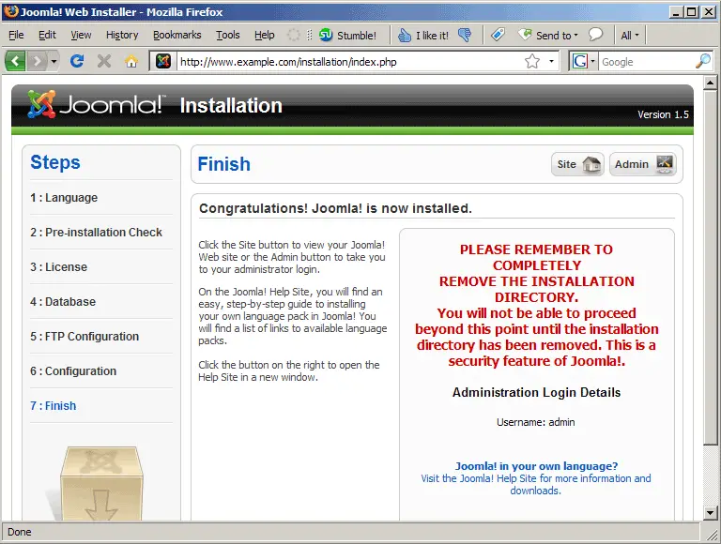
Task: Click step 3 : License
Action: (58, 267)
